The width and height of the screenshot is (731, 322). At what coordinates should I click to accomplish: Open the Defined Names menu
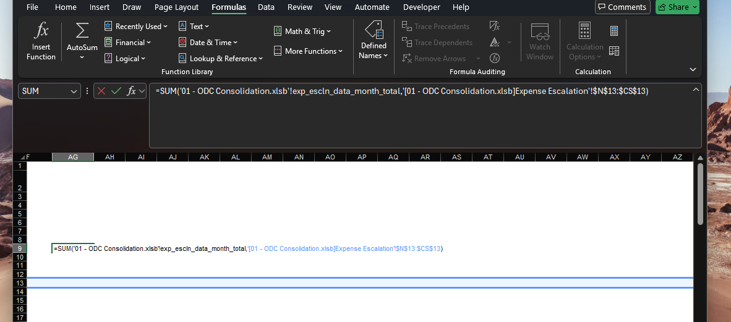374,41
